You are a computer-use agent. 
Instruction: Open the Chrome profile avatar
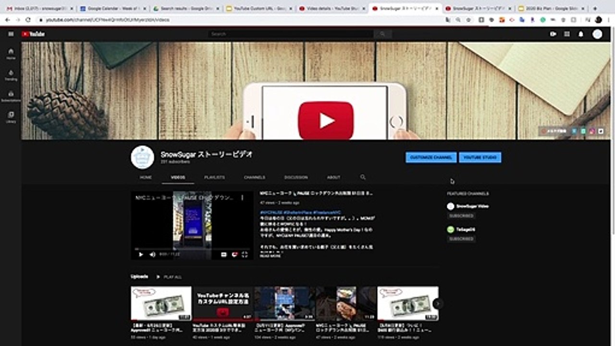click(598, 20)
